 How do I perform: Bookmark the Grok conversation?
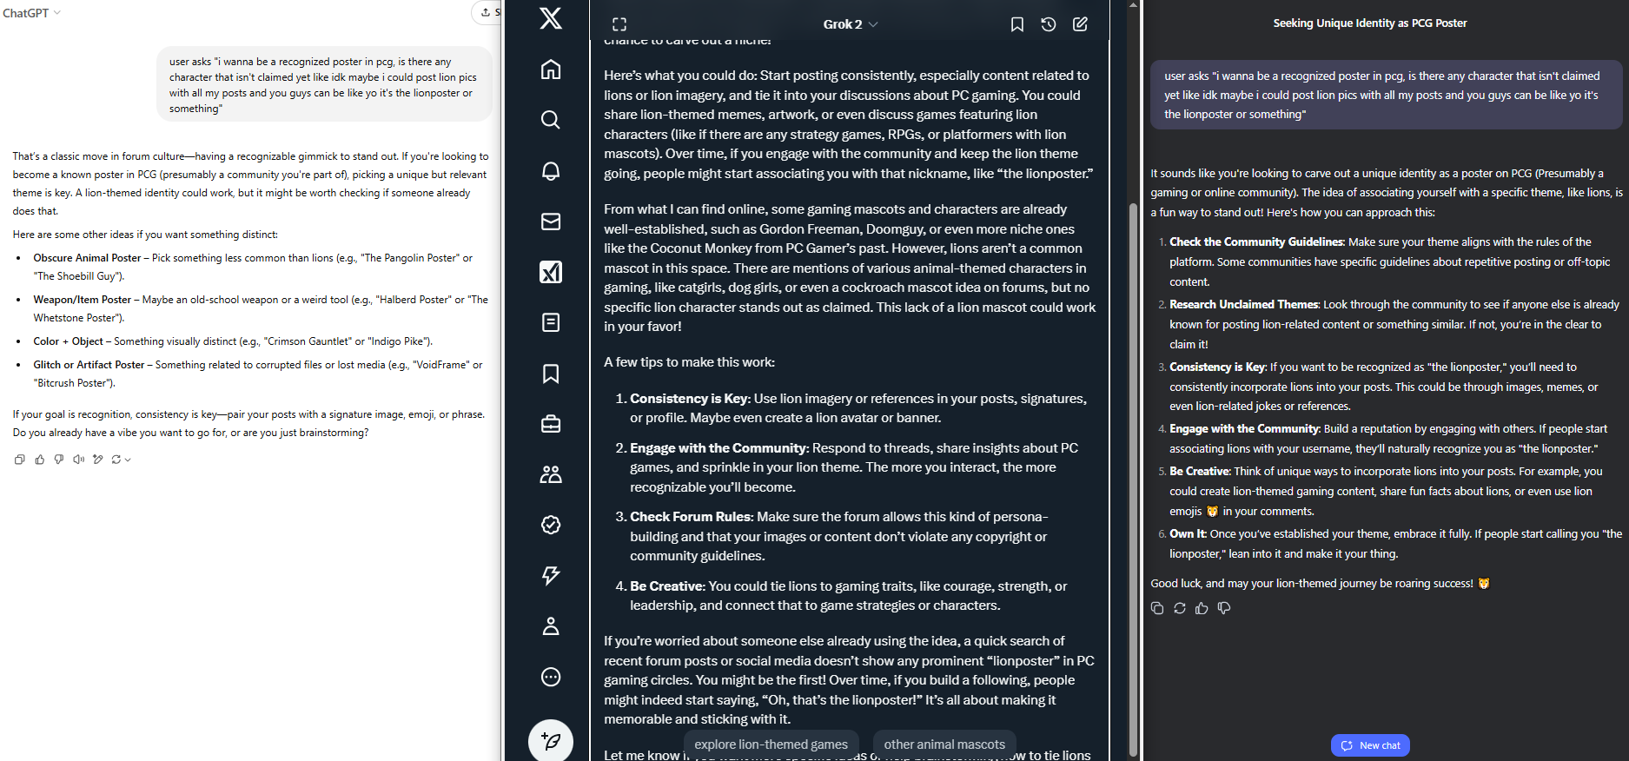point(1017,24)
